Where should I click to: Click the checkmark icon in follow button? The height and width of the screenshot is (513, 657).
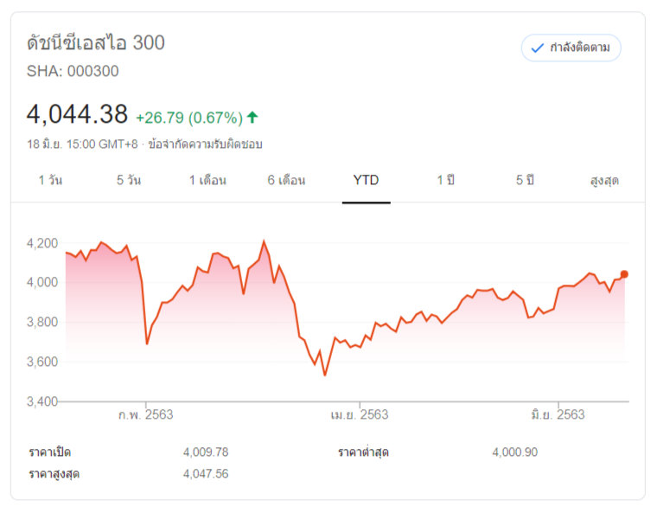click(x=537, y=48)
